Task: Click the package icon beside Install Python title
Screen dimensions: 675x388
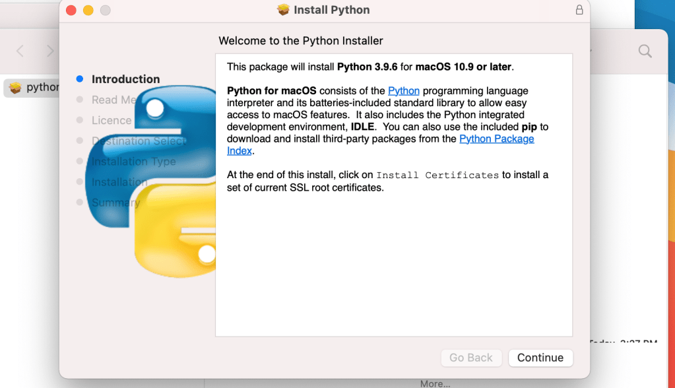Action: [283, 10]
